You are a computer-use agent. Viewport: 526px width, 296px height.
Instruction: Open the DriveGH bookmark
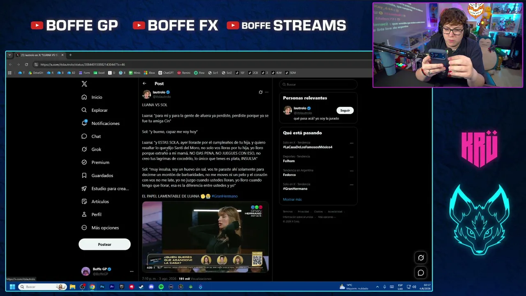coord(36,73)
